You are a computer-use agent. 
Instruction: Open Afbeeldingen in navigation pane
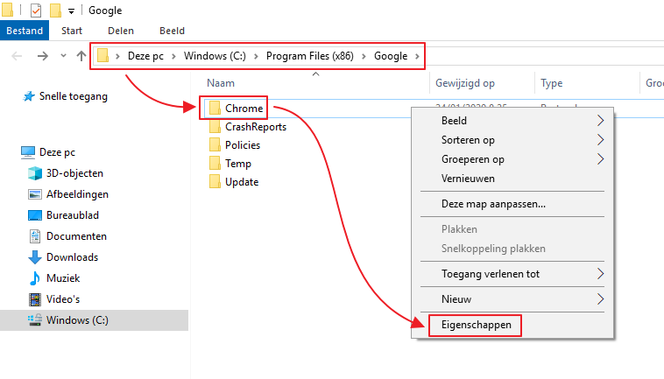coord(77,194)
